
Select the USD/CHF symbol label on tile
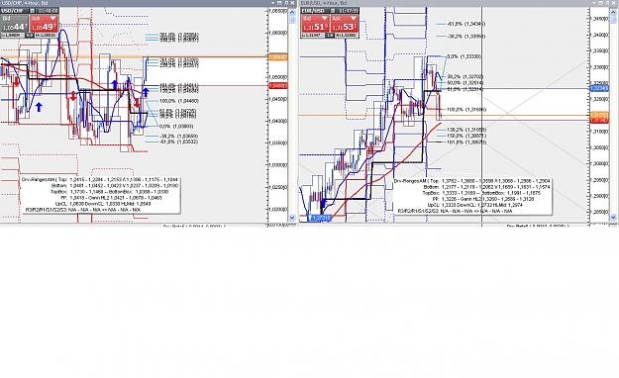click(x=13, y=11)
